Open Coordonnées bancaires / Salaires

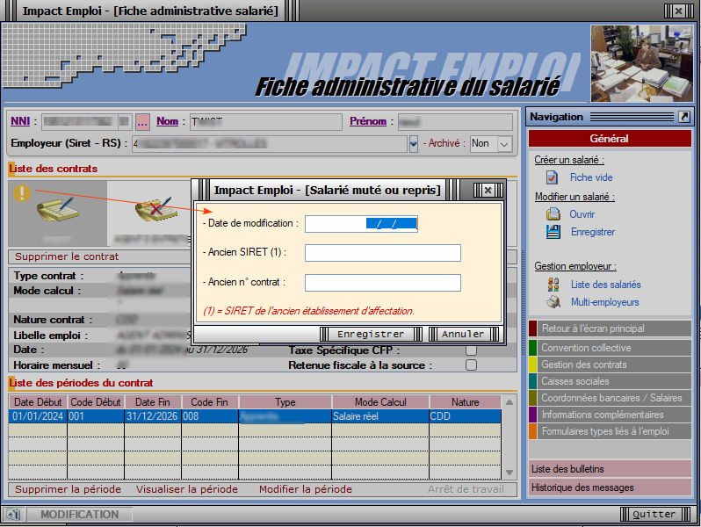click(610, 398)
